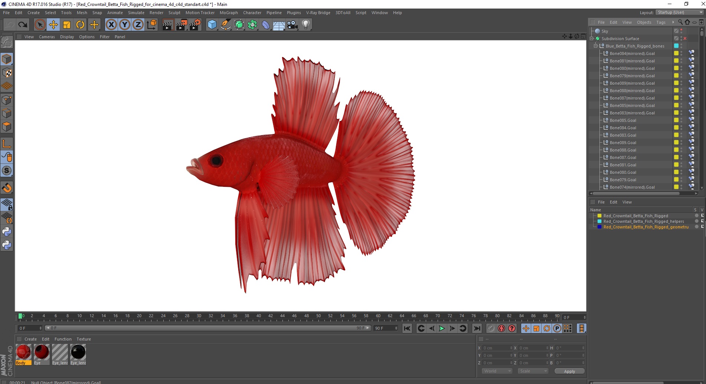The image size is (706, 384).
Task: Click yellow layer swatch of Bone080(mirrored).Goal
Action: coord(676,68)
